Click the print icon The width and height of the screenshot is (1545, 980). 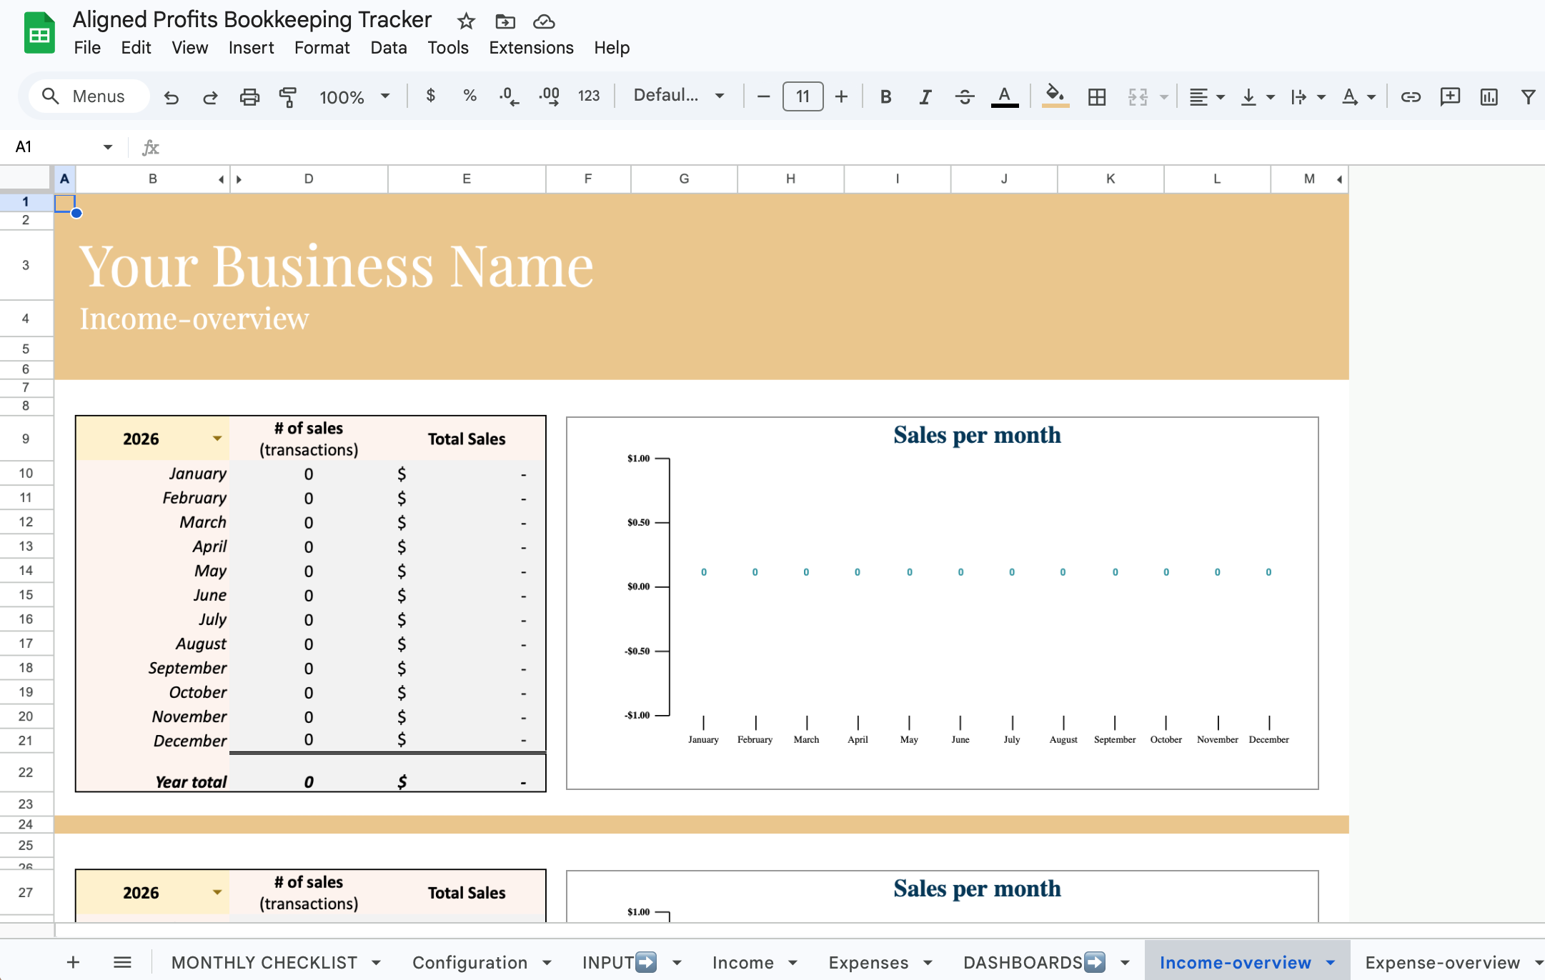[x=249, y=97]
